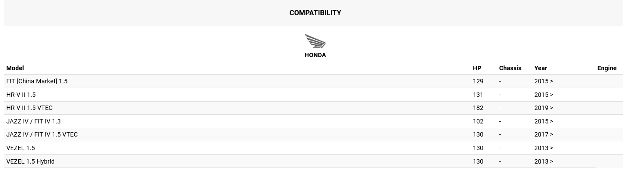This screenshot has height=171, width=623.
Task: Select the FIT [China Market] 1.5 row
Action: pyautogui.click(x=314, y=81)
